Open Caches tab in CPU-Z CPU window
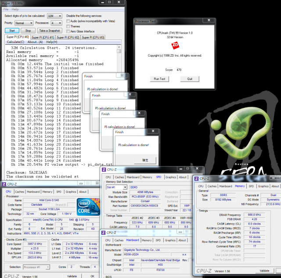 tap(19, 192)
